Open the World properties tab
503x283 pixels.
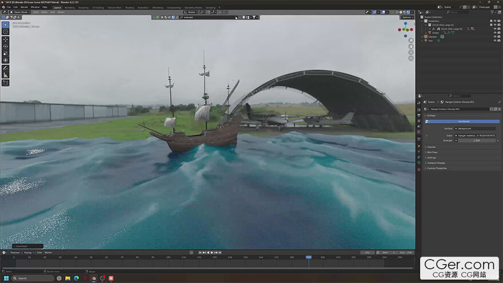click(x=419, y=132)
